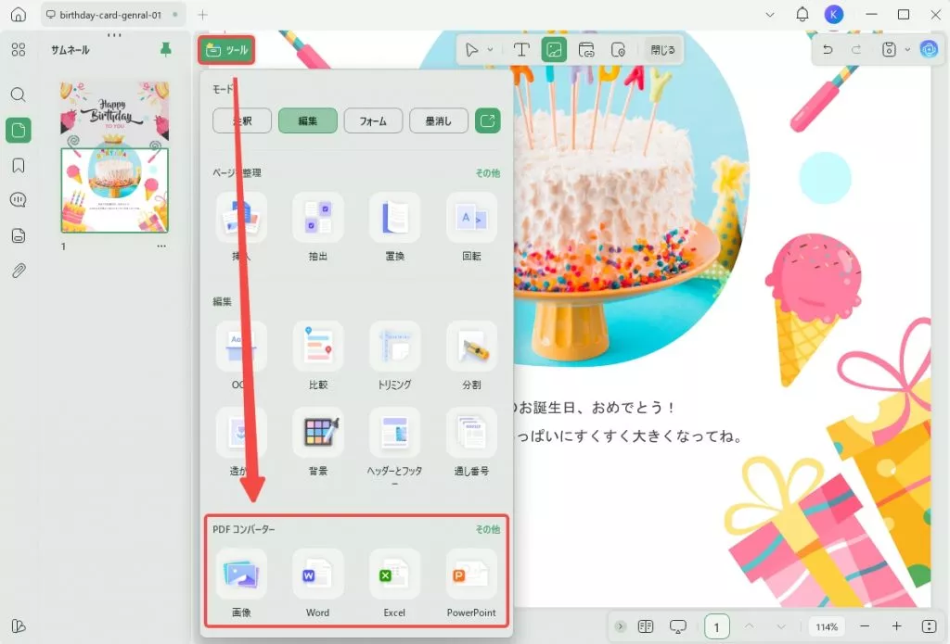Image resolution: width=950 pixels, height=644 pixels.
Task: Switch to フォーム mode
Action: (373, 120)
